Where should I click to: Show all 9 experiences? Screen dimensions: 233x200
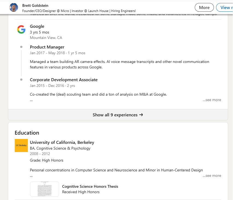click(118, 115)
